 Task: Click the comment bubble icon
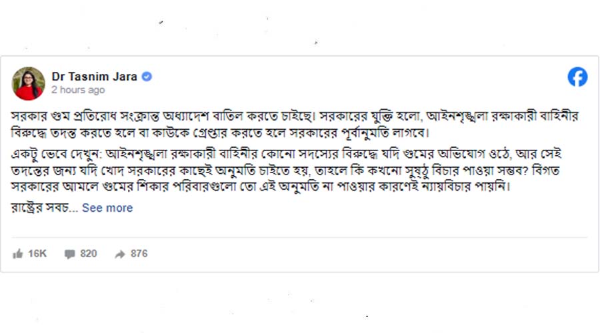coord(70,254)
